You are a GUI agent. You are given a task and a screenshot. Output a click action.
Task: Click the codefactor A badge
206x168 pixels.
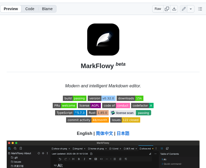coord(142,106)
